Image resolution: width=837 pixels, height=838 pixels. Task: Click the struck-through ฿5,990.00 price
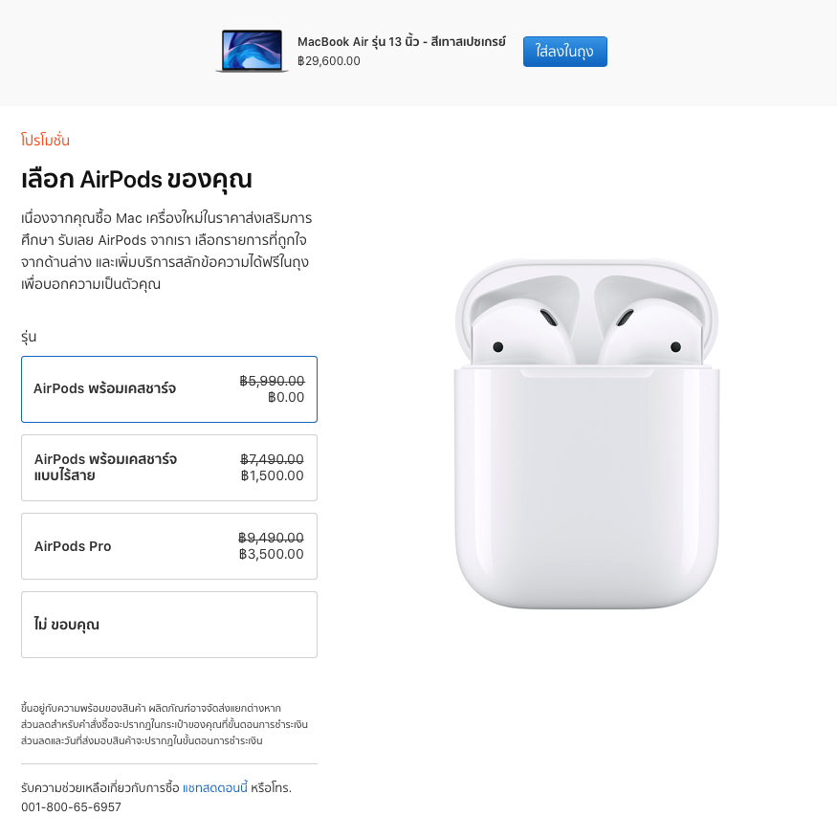(x=272, y=381)
